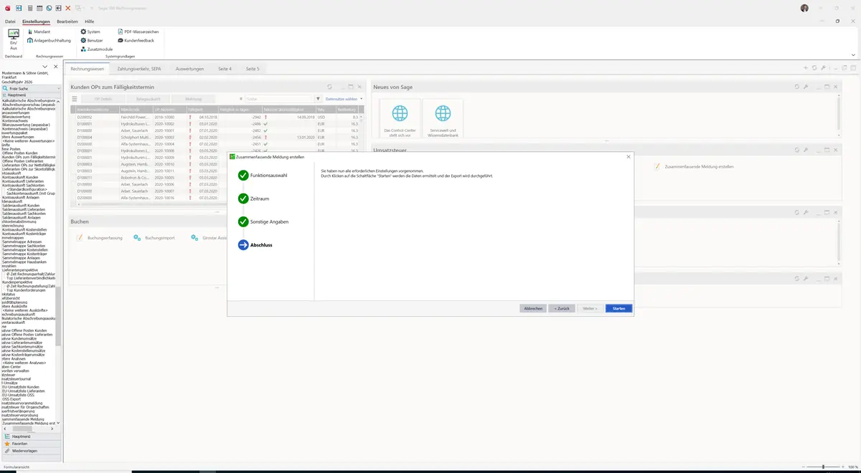The image size is (861, 473).
Task: Open the user profile avatar
Action: coord(804,8)
